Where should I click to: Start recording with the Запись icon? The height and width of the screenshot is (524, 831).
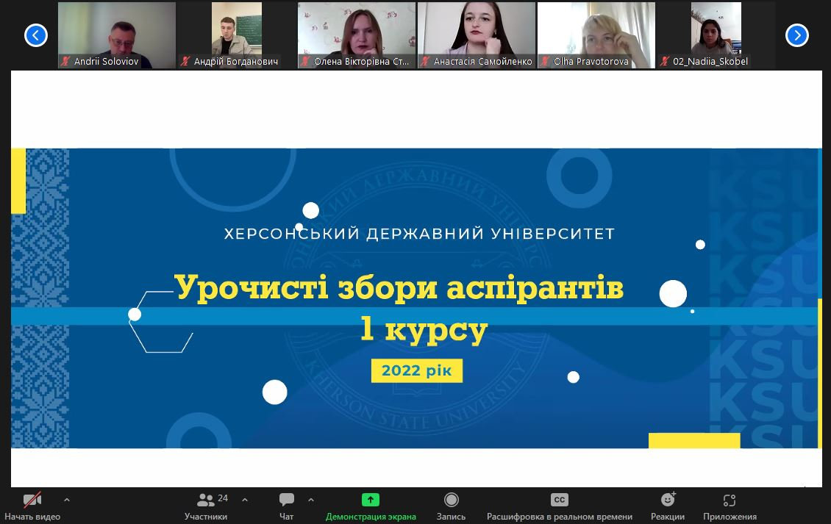(x=451, y=500)
